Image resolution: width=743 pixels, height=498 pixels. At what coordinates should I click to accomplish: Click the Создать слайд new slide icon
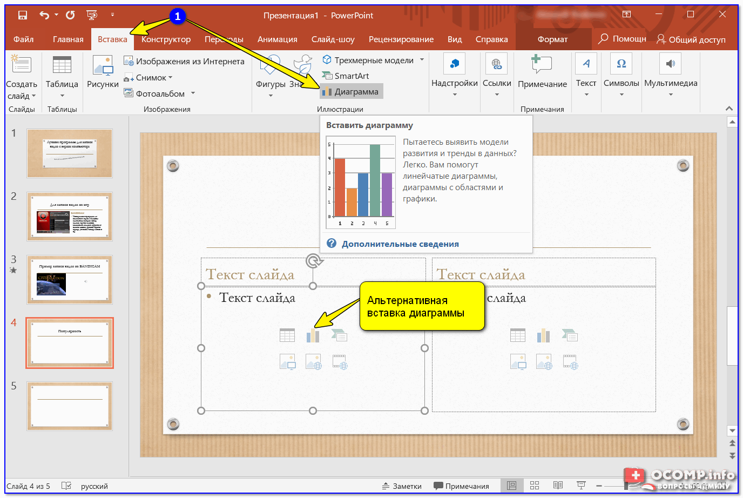(21, 64)
